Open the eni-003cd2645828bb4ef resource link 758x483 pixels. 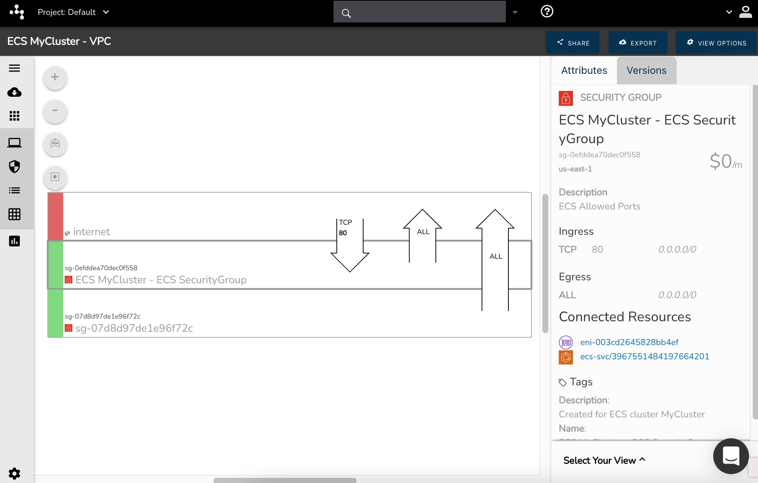click(629, 342)
